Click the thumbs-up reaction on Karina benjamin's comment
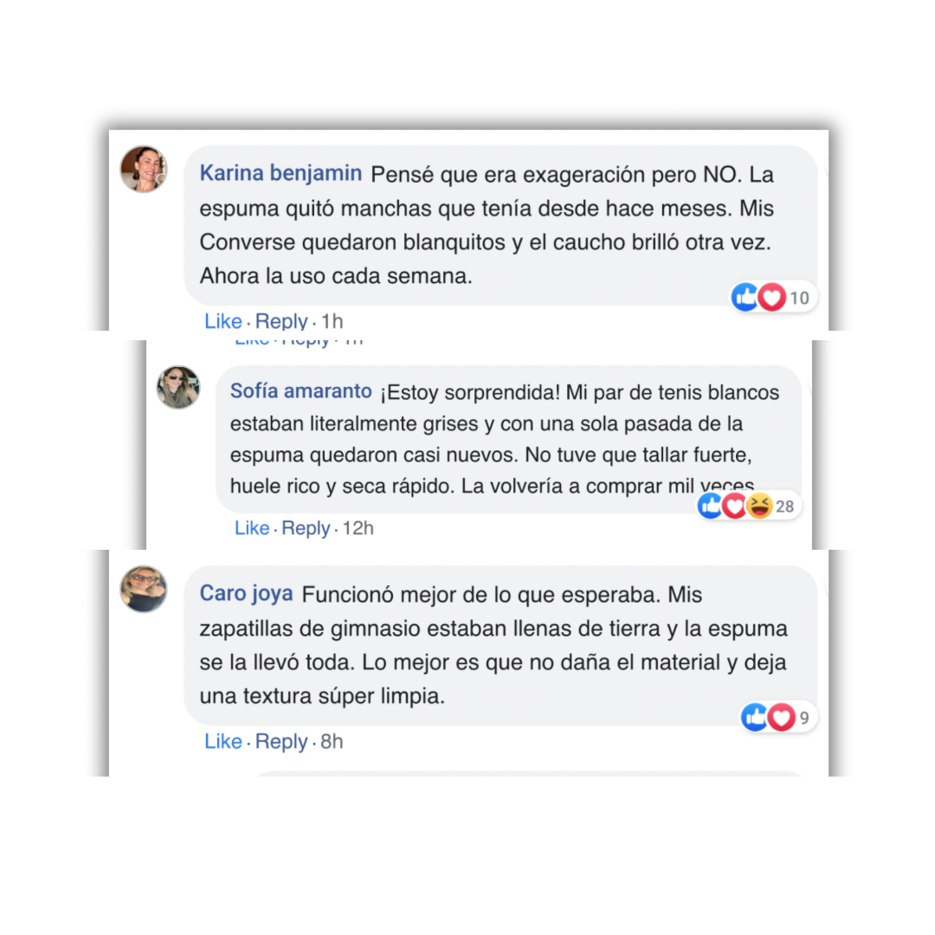The width and height of the screenshot is (935, 935). click(x=745, y=297)
